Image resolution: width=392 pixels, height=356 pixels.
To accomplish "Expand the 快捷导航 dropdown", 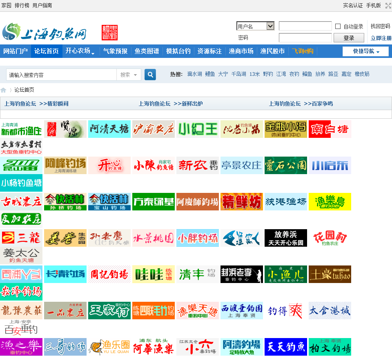I will click(365, 51).
